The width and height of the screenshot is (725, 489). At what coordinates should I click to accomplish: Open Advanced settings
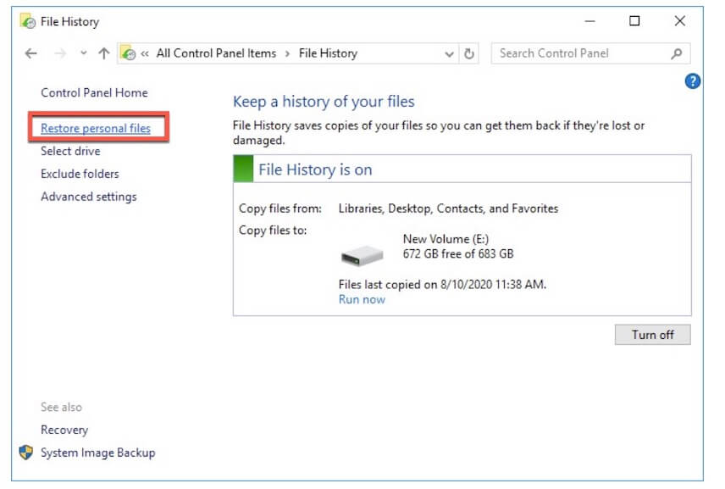tap(88, 197)
